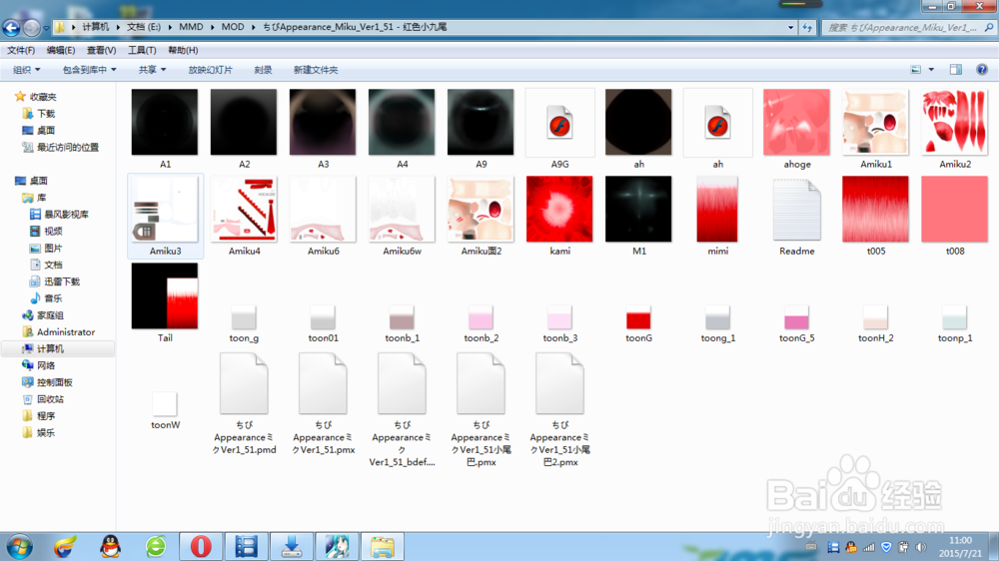This screenshot has width=999, height=561.
Task: Select the Ver1_51_bdef model file
Action: [x=402, y=384]
